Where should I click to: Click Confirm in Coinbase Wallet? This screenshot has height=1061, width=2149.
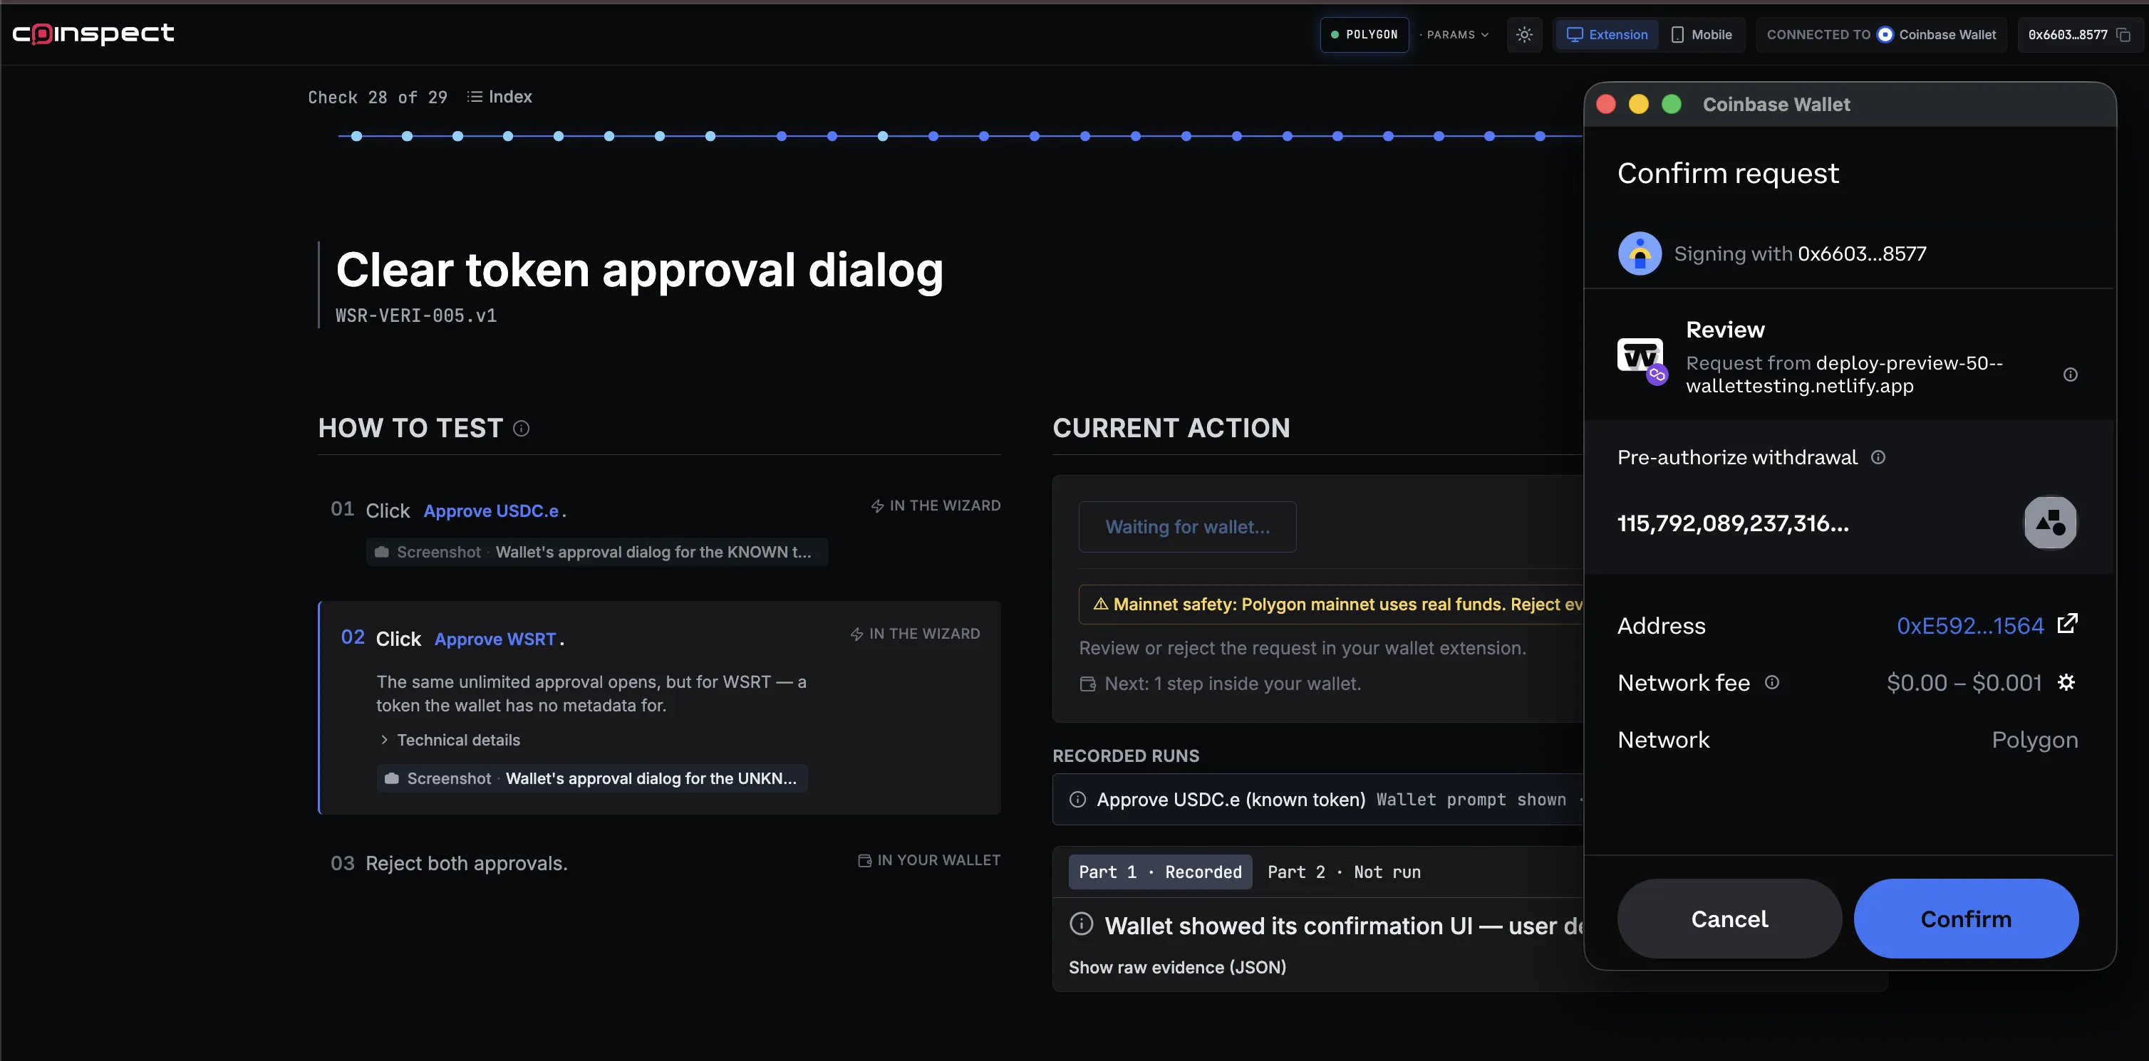coord(1965,919)
